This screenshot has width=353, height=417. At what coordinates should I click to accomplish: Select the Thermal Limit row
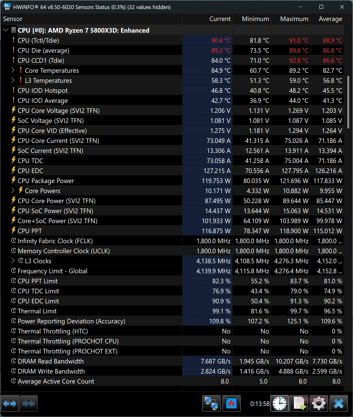click(172, 311)
